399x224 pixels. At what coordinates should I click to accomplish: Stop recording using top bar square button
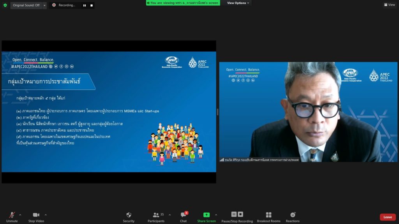(x=92, y=5)
